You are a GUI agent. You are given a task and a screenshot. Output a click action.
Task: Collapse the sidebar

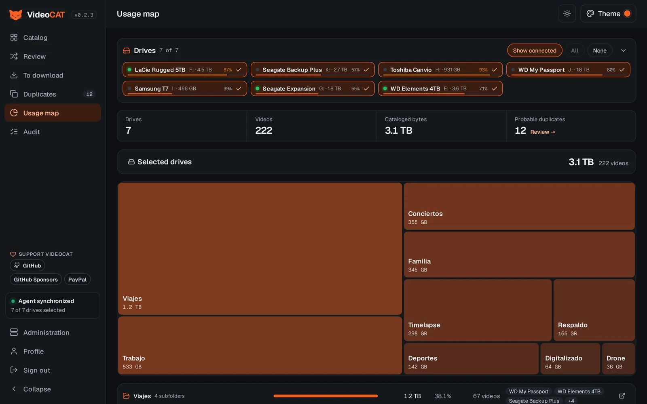(53, 389)
